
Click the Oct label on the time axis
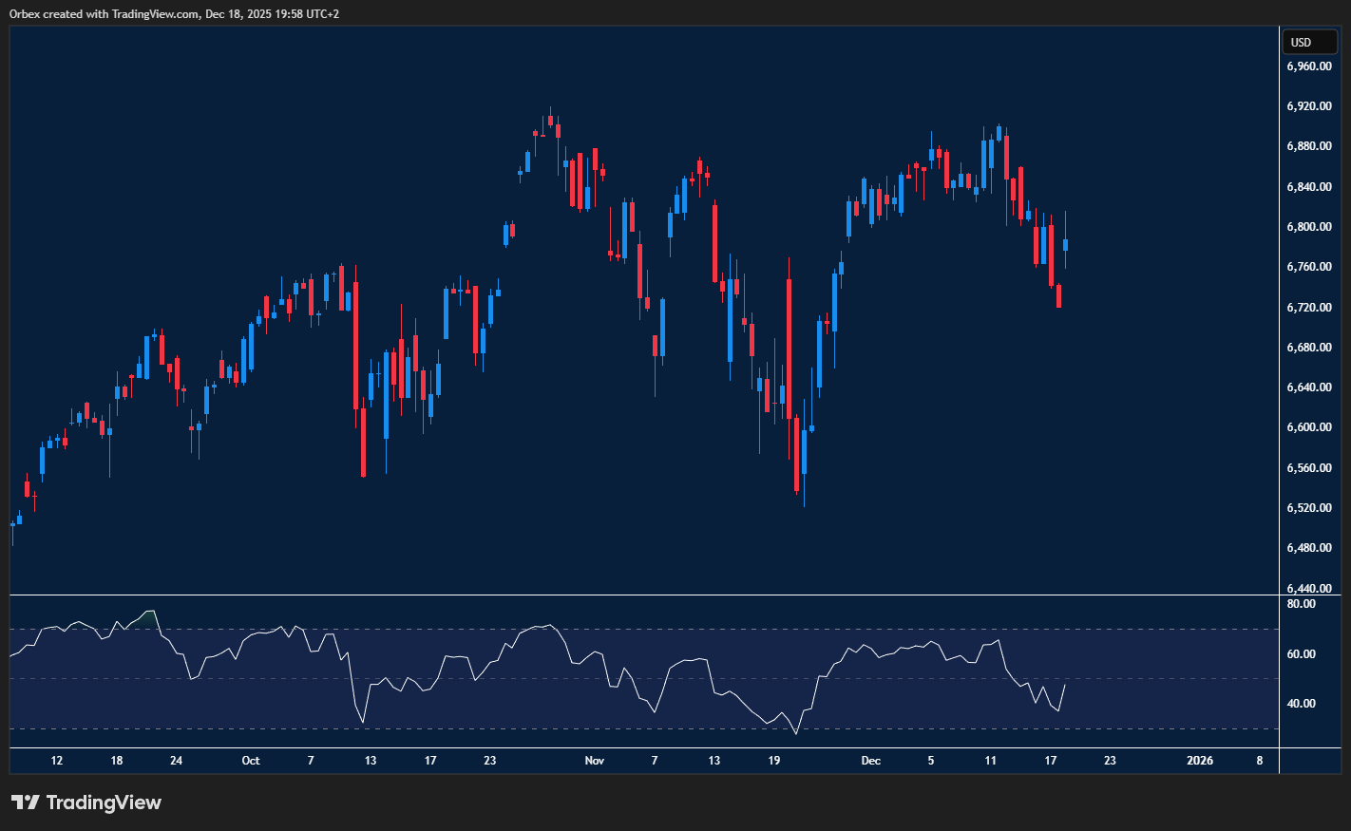(251, 761)
